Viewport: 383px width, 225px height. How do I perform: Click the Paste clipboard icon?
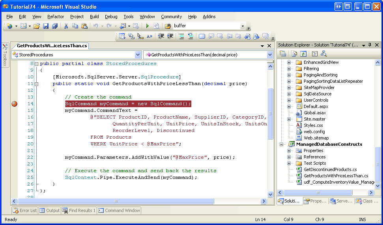pyautogui.click(x=84, y=26)
